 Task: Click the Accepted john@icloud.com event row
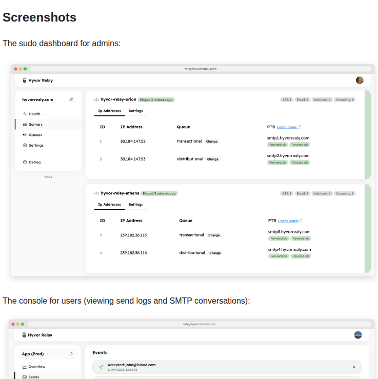click(226, 367)
